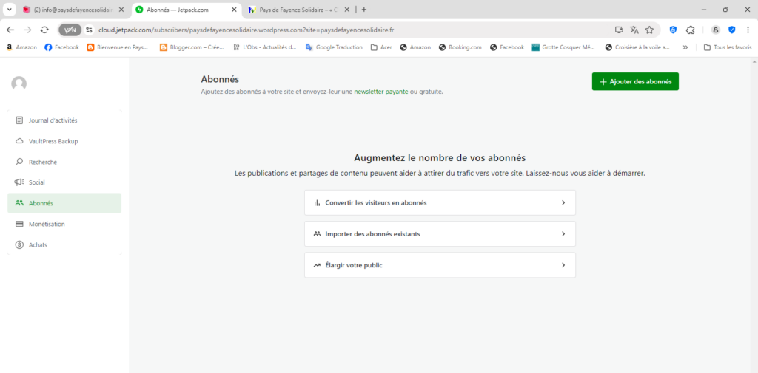
Task: Expand Convertir les visiteurs en abonnés
Action: (x=440, y=202)
